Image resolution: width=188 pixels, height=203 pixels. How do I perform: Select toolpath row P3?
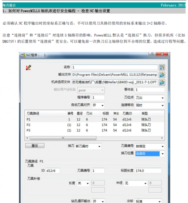(x=94, y=130)
